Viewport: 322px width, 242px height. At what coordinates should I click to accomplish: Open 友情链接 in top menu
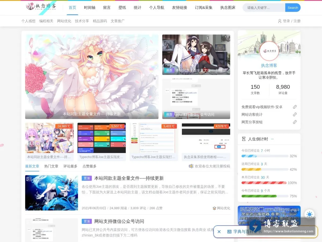tap(180, 8)
